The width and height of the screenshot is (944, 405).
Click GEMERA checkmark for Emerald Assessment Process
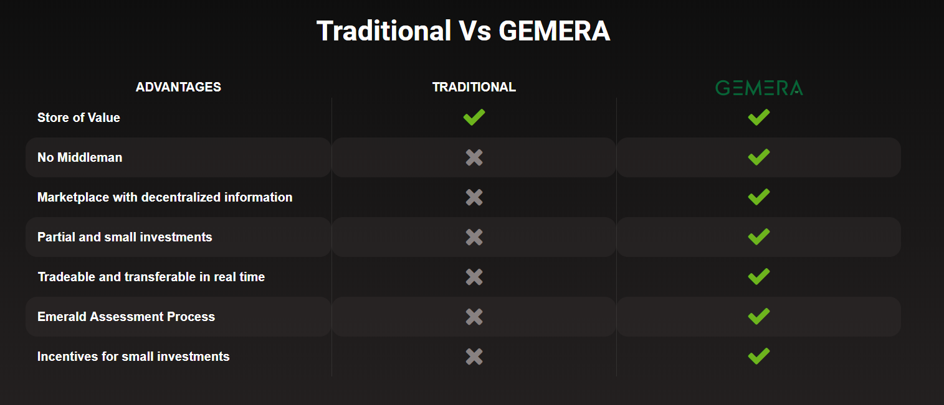tap(759, 316)
